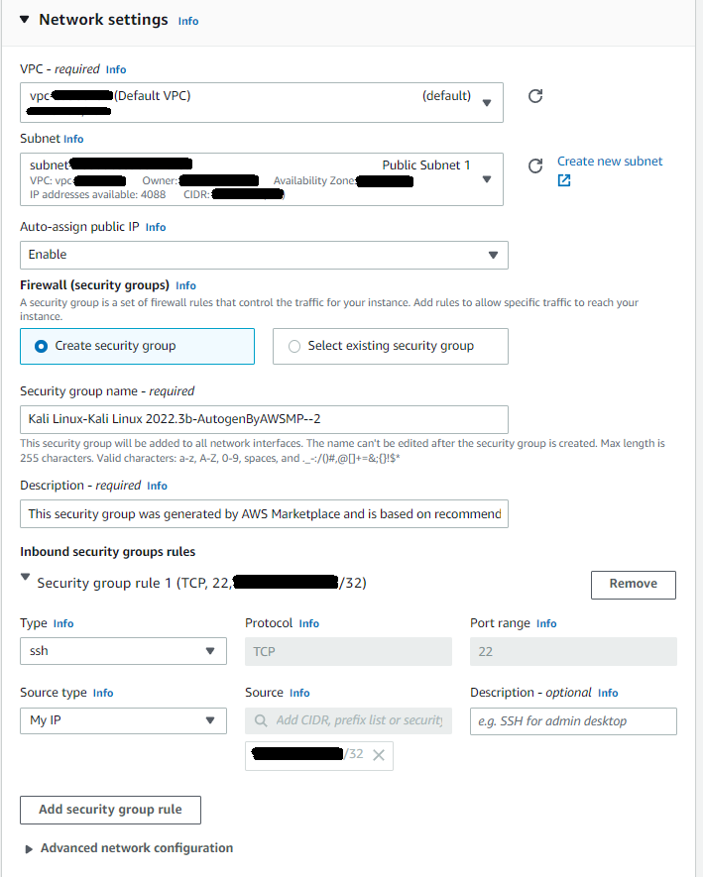Remove the source IP chip with X

379,755
